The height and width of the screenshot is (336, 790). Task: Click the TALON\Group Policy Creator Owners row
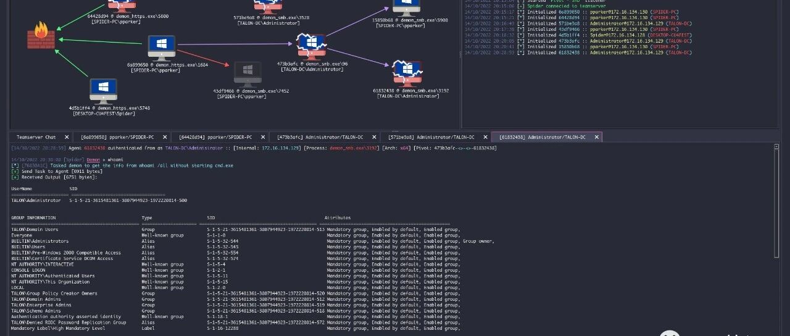tap(236, 293)
